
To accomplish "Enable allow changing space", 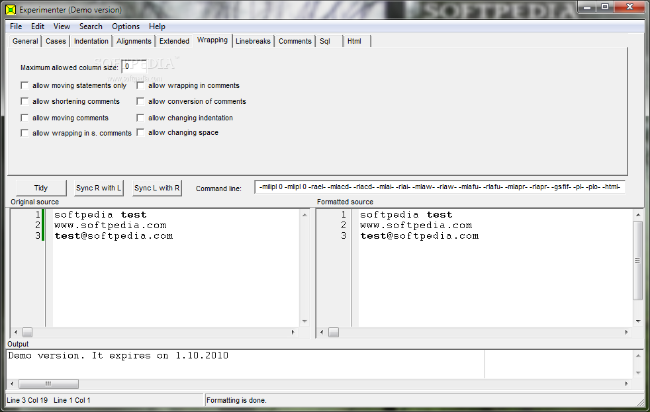I will coord(140,132).
